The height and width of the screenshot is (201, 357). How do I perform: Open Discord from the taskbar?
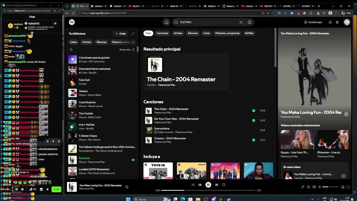tap(213, 199)
